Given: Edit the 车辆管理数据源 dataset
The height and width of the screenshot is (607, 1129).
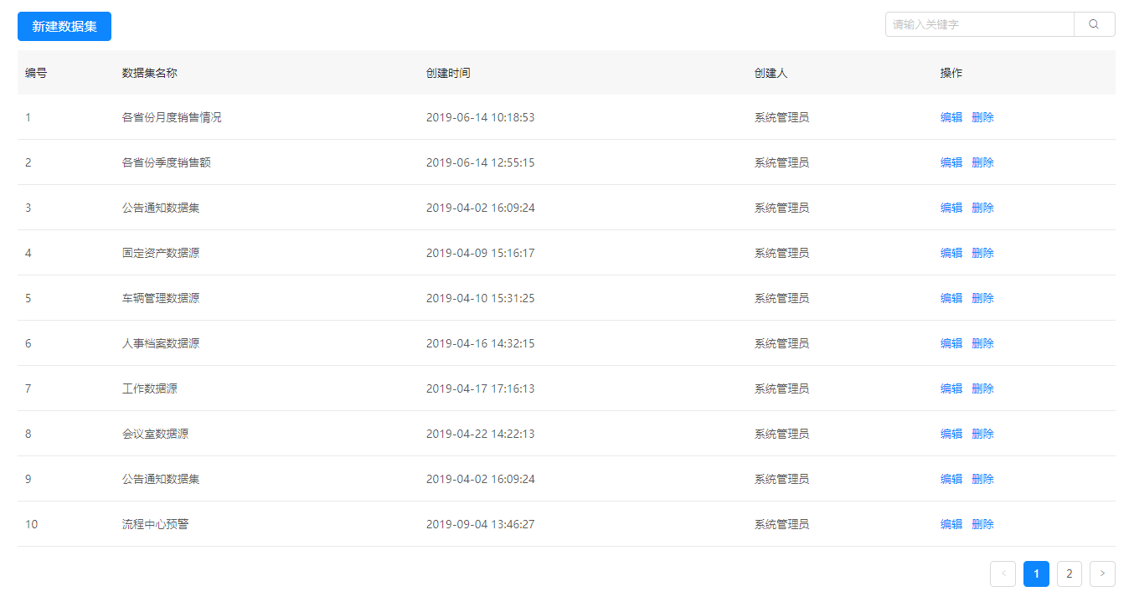Looking at the screenshot, I should click(x=951, y=297).
